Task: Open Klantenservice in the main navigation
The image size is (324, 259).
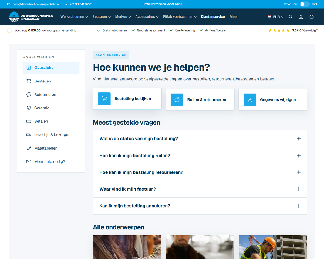Action: (x=213, y=17)
